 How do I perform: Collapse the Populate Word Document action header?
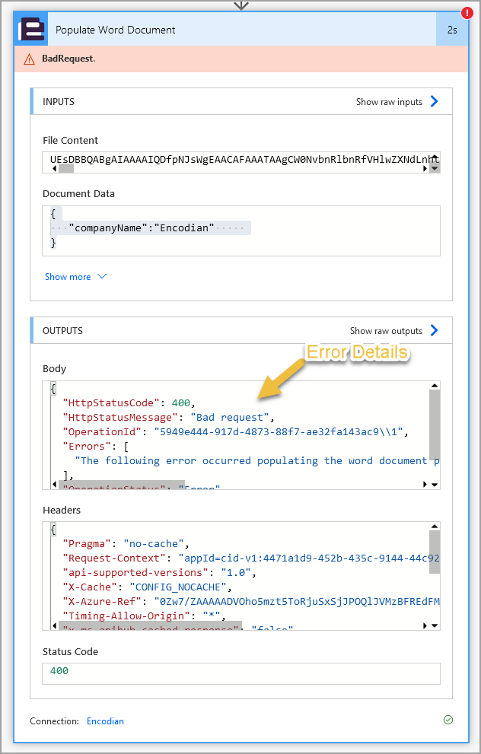tap(228, 30)
